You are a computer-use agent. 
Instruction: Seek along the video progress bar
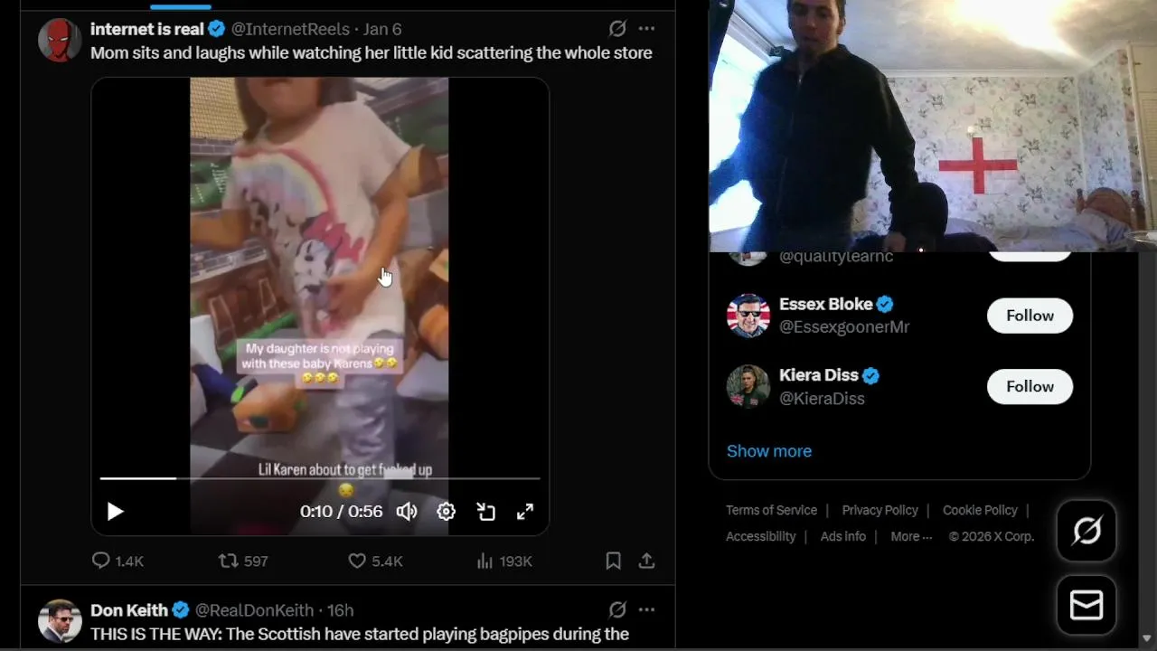click(x=320, y=478)
